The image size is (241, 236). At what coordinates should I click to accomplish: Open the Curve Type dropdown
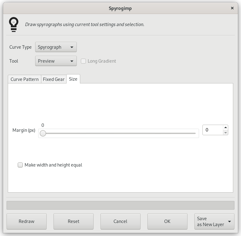[x=56, y=47]
